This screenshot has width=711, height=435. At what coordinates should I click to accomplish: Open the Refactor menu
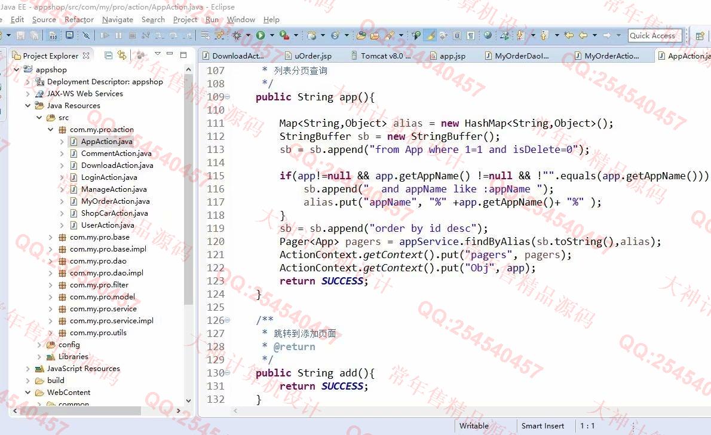click(79, 20)
